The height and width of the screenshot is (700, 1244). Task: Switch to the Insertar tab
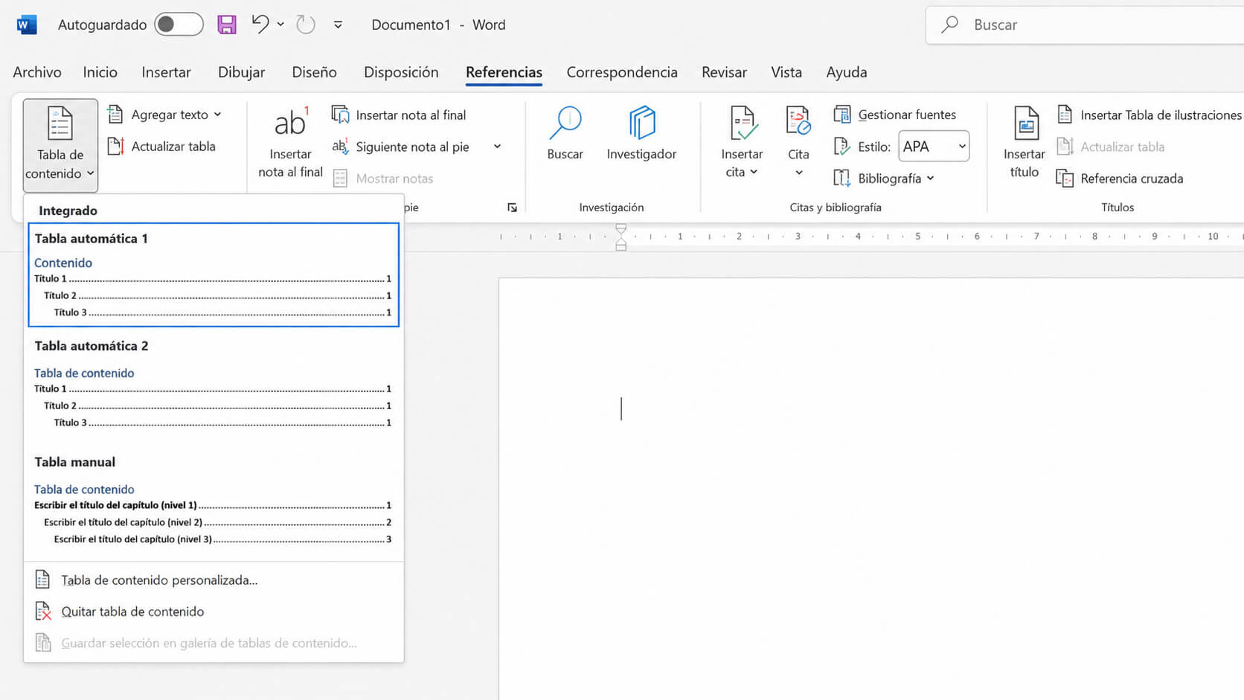click(x=166, y=72)
